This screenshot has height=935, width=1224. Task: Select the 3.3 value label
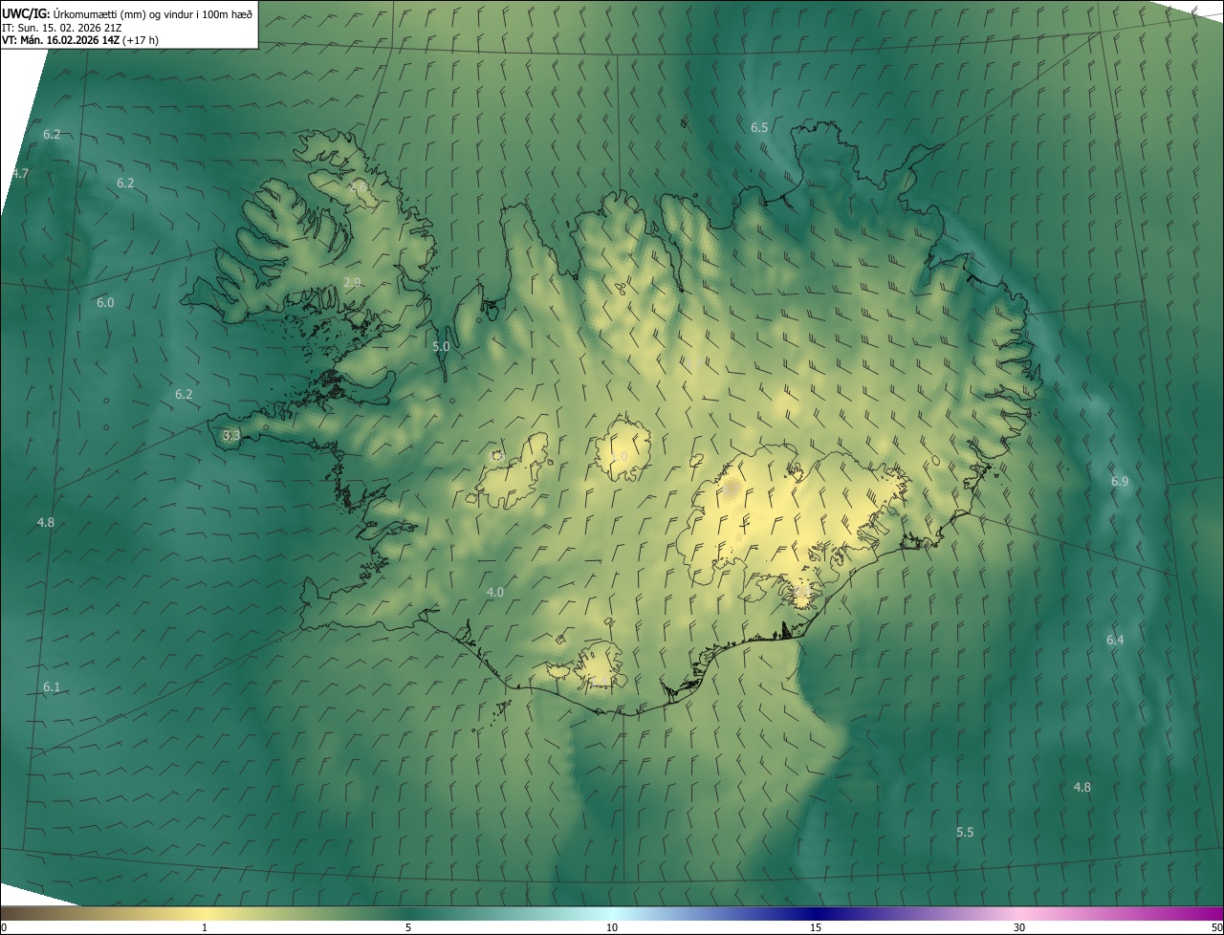click(230, 435)
